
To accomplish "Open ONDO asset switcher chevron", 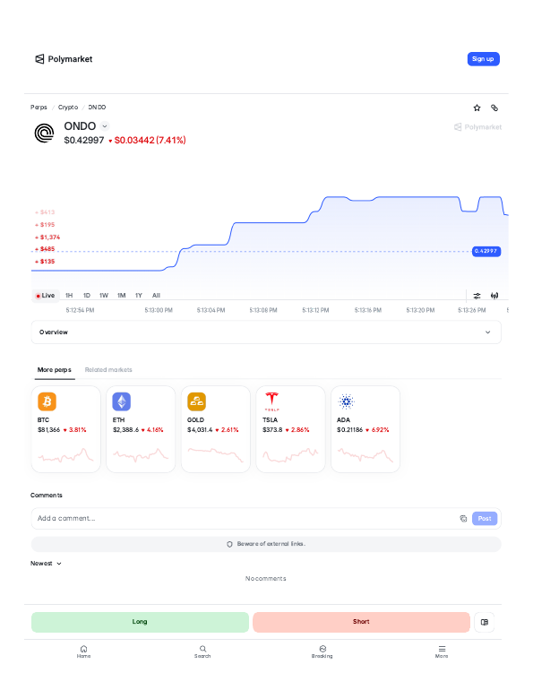I will pos(105,126).
